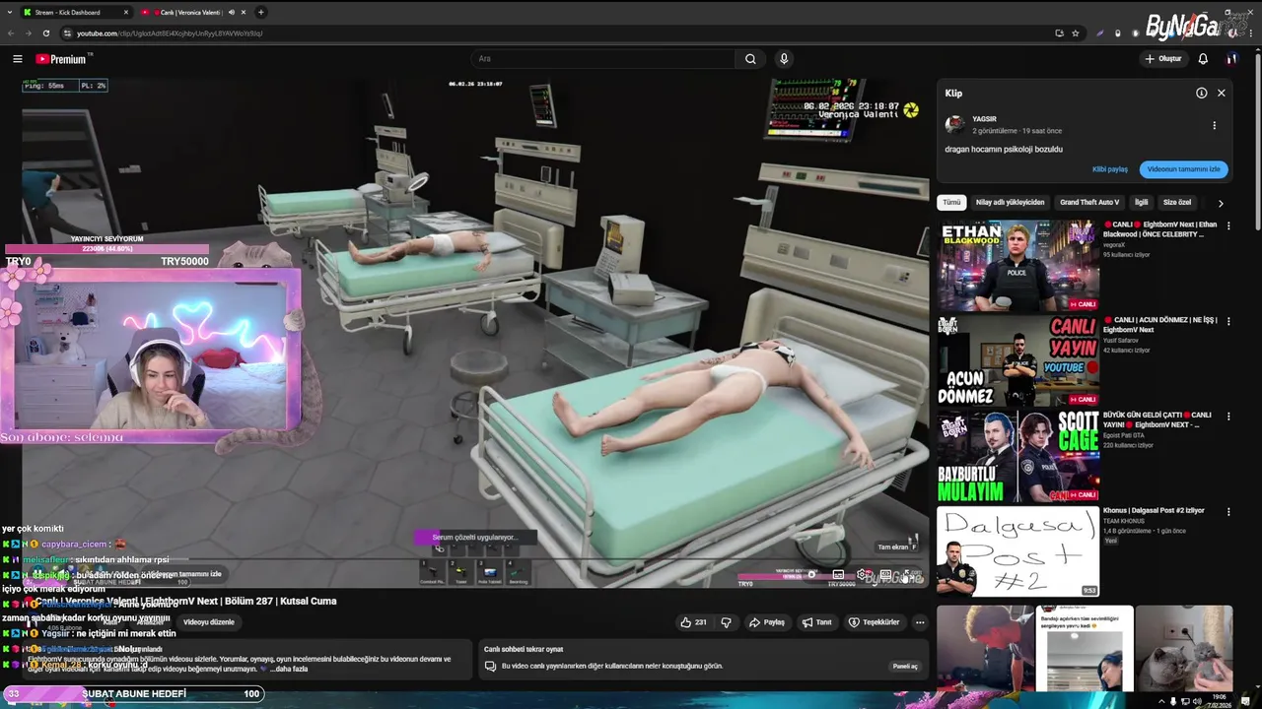Click the Tanıt promote button
Viewport: 1262px width, 709px height.
coord(816,622)
